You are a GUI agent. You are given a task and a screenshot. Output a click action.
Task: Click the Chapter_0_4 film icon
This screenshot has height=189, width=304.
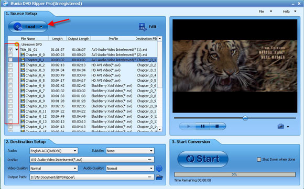(23, 75)
